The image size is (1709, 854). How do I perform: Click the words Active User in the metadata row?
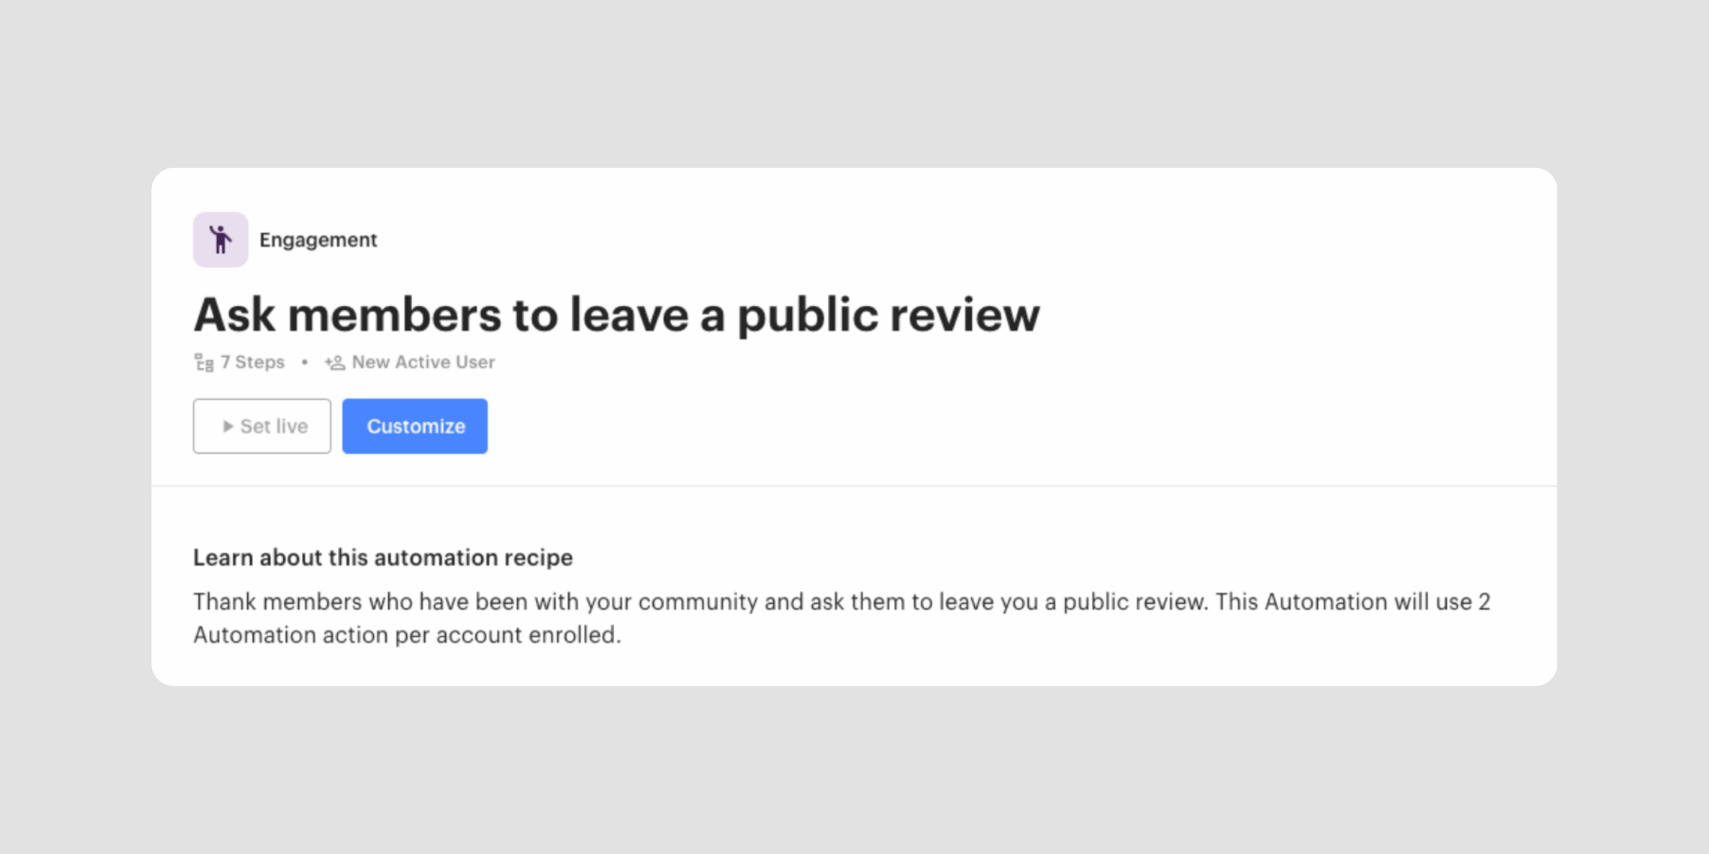[x=445, y=362]
